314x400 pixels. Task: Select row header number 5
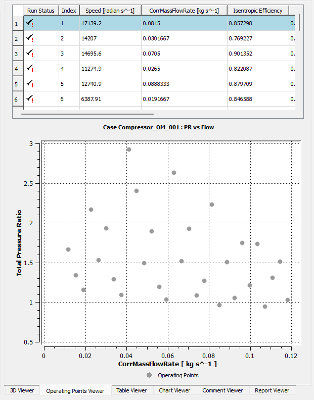tap(18, 84)
